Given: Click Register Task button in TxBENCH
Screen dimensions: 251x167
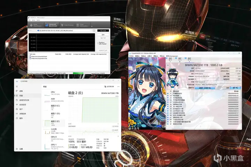Looking at the screenshot, I should 103,50.
